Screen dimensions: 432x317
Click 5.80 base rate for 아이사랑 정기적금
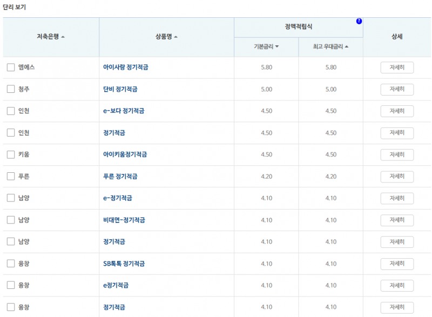tap(266, 67)
